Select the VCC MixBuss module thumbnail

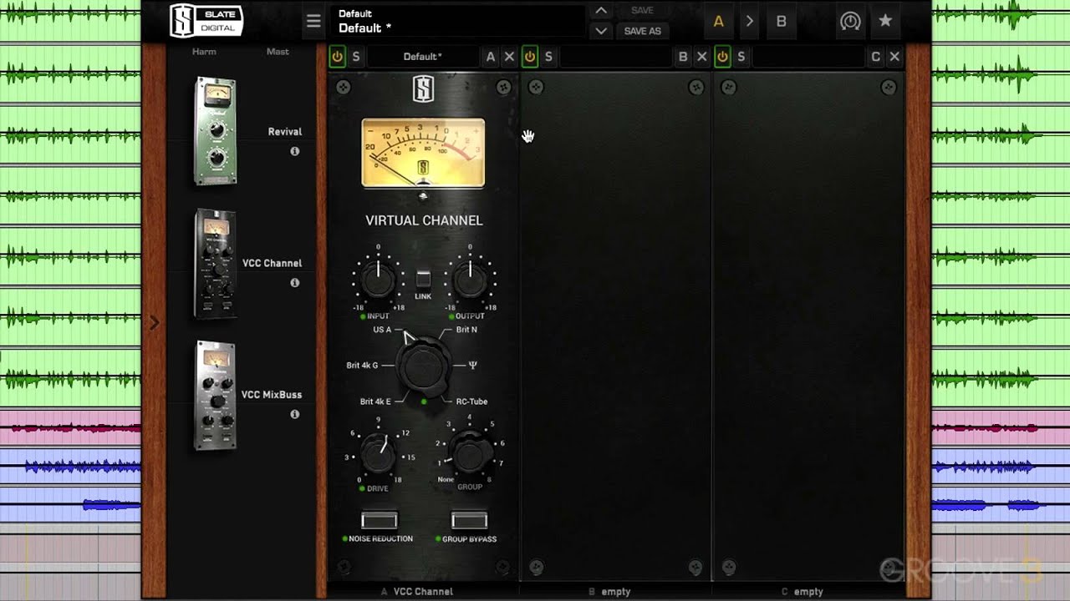pos(216,395)
